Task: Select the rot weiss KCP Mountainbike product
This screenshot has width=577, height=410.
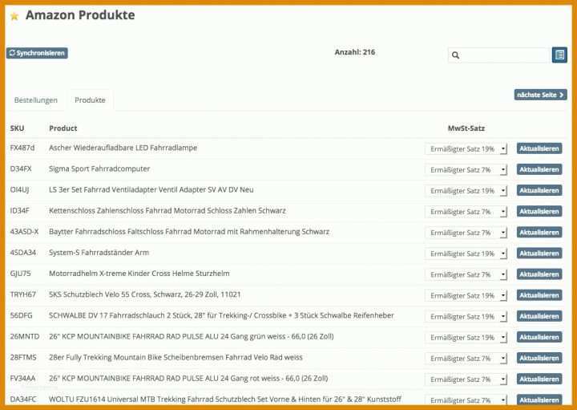Action: (x=188, y=379)
